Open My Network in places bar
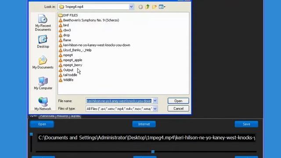The height and width of the screenshot is (158, 281). click(x=43, y=104)
